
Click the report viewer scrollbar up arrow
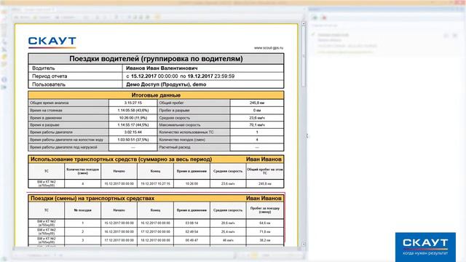(304, 23)
